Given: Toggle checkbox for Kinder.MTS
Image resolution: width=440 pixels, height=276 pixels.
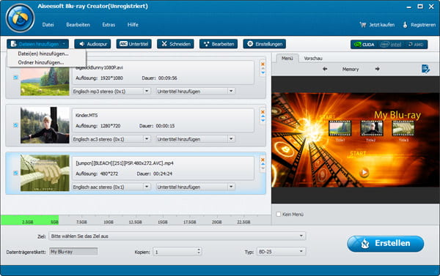Looking at the screenshot, I should pyautogui.click(x=15, y=125).
